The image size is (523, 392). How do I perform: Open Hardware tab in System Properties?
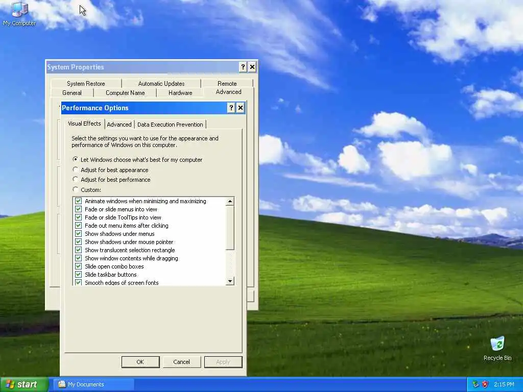coord(180,93)
